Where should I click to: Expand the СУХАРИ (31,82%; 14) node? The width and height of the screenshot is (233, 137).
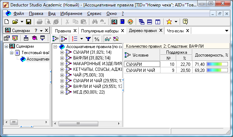tap(62, 52)
